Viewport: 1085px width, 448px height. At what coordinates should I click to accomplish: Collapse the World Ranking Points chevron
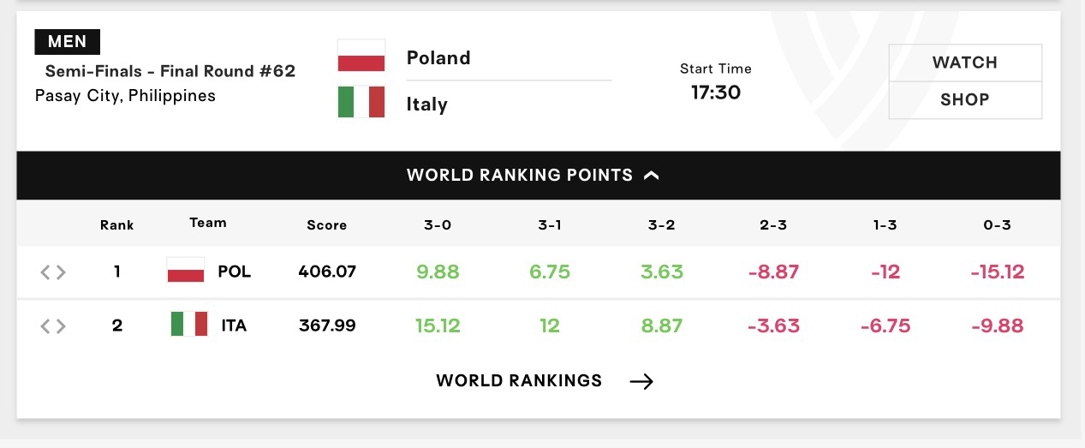(652, 176)
